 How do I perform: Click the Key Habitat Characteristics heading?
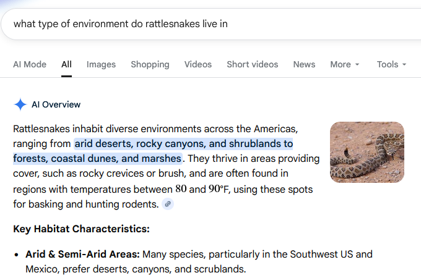[81, 229]
